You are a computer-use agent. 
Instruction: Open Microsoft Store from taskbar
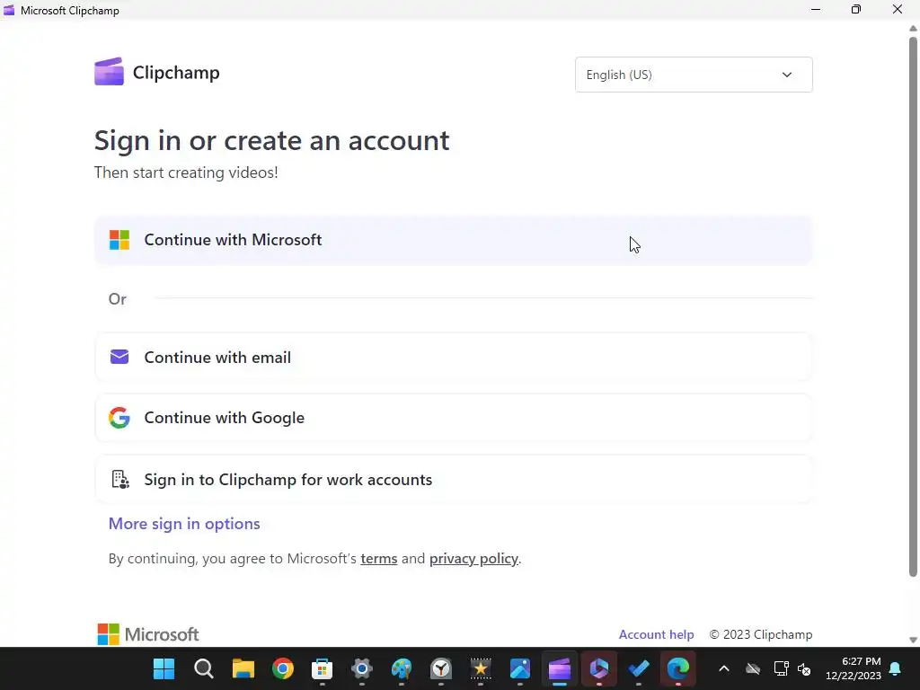click(323, 668)
